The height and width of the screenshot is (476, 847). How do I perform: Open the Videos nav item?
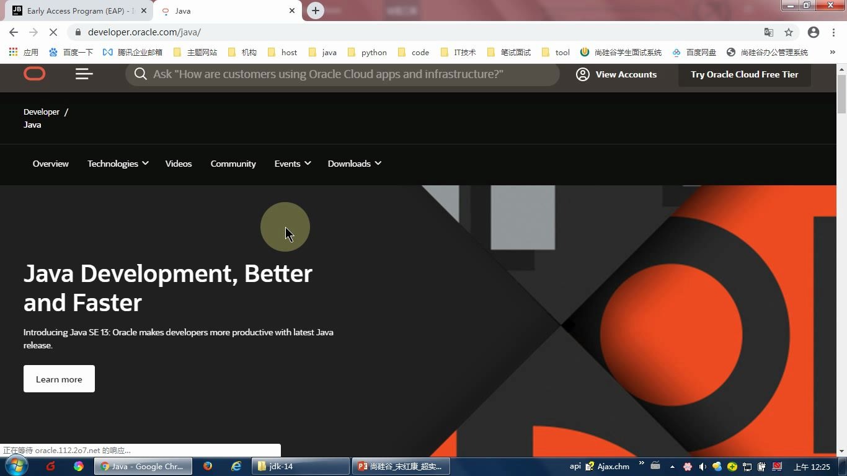click(x=179, y=164)
